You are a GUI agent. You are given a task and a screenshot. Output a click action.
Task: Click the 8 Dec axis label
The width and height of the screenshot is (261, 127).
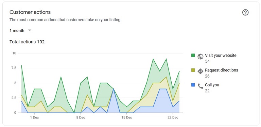81,118
